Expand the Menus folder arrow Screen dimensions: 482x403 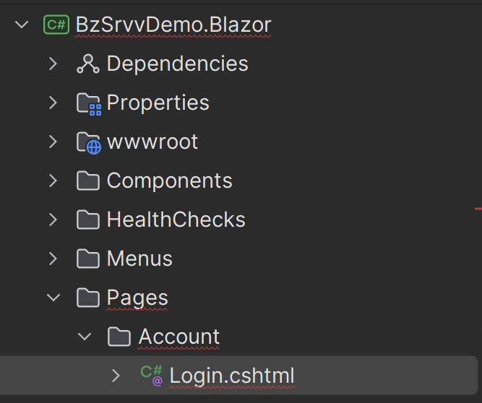(x=53, y=259)
